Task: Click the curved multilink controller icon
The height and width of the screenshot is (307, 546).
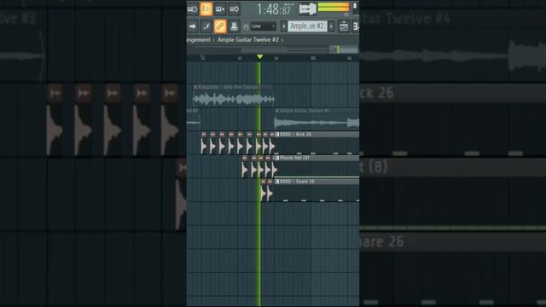Action: click(x=206, y=26)
